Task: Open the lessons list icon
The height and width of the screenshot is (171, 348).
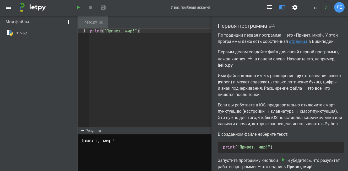Action: coord(270,7)
